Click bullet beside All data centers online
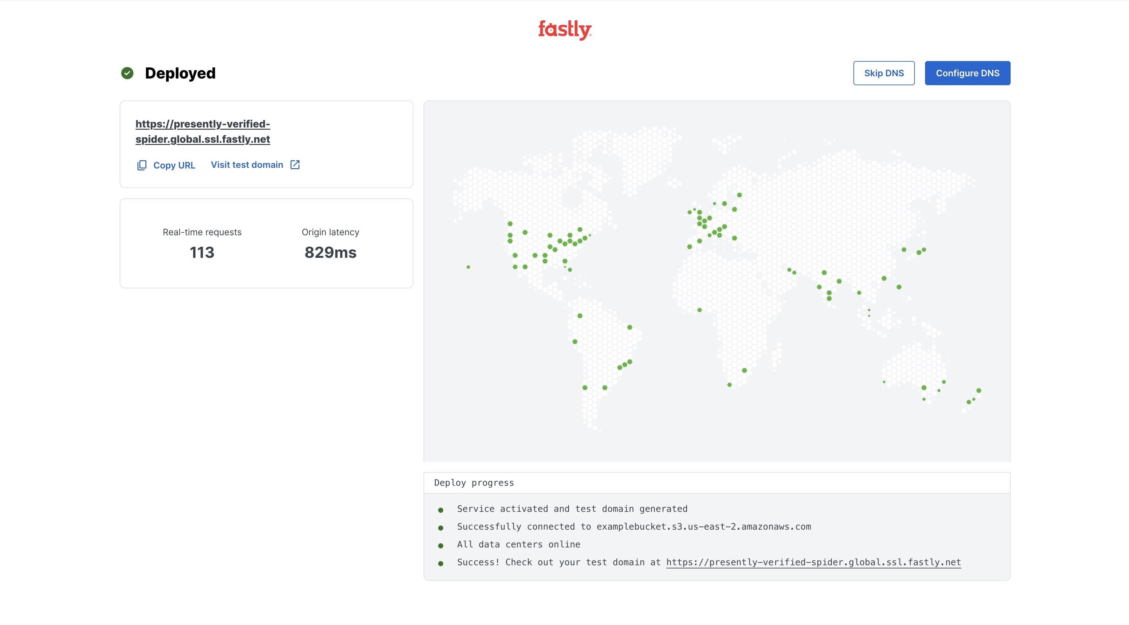 [x=440, y=545]
